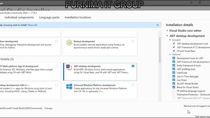Screen dimensions: 210x118
Task: Open the More info link
Action: pyautogui.click(x=32, y=25)
